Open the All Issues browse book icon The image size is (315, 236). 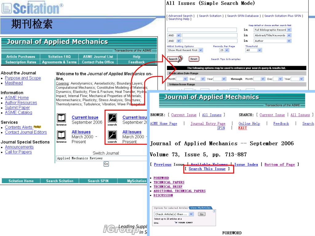(61, 135)
